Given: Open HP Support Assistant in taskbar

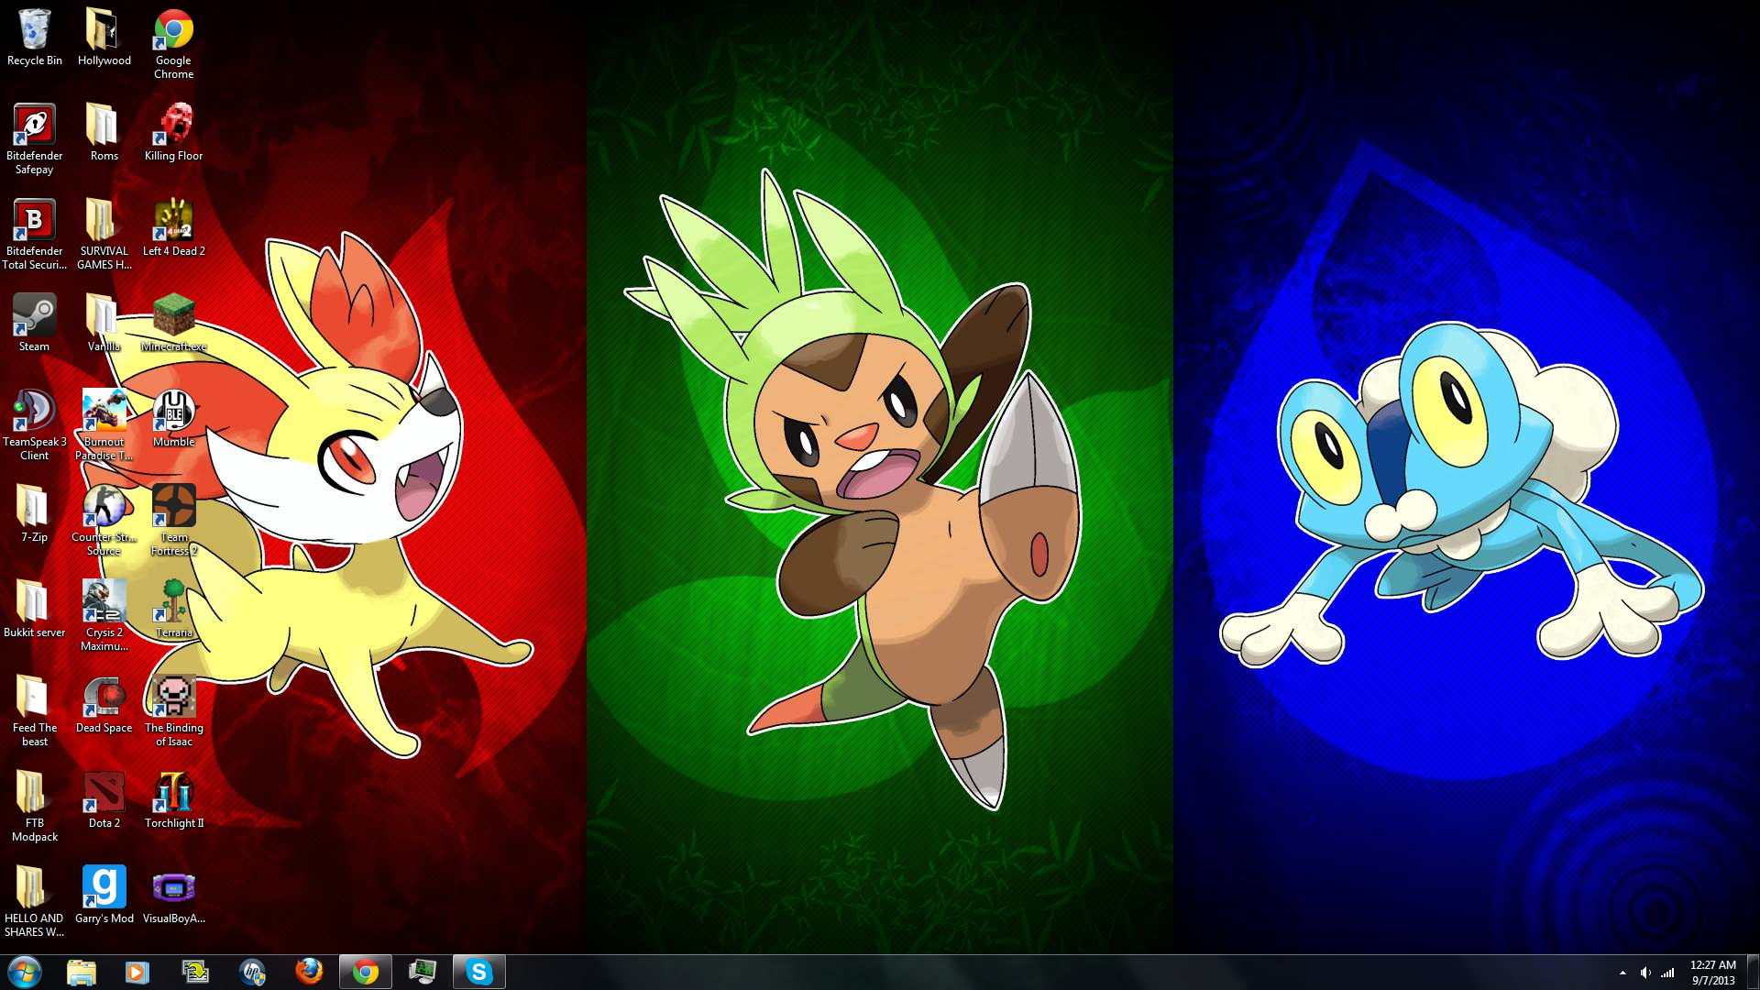Looking at the screenshot, I should pyautogui.click(x=252, y=972).
